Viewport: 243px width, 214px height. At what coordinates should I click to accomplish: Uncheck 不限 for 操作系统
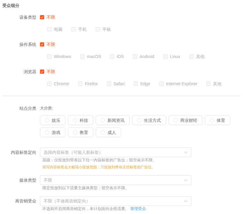(42, 44)
